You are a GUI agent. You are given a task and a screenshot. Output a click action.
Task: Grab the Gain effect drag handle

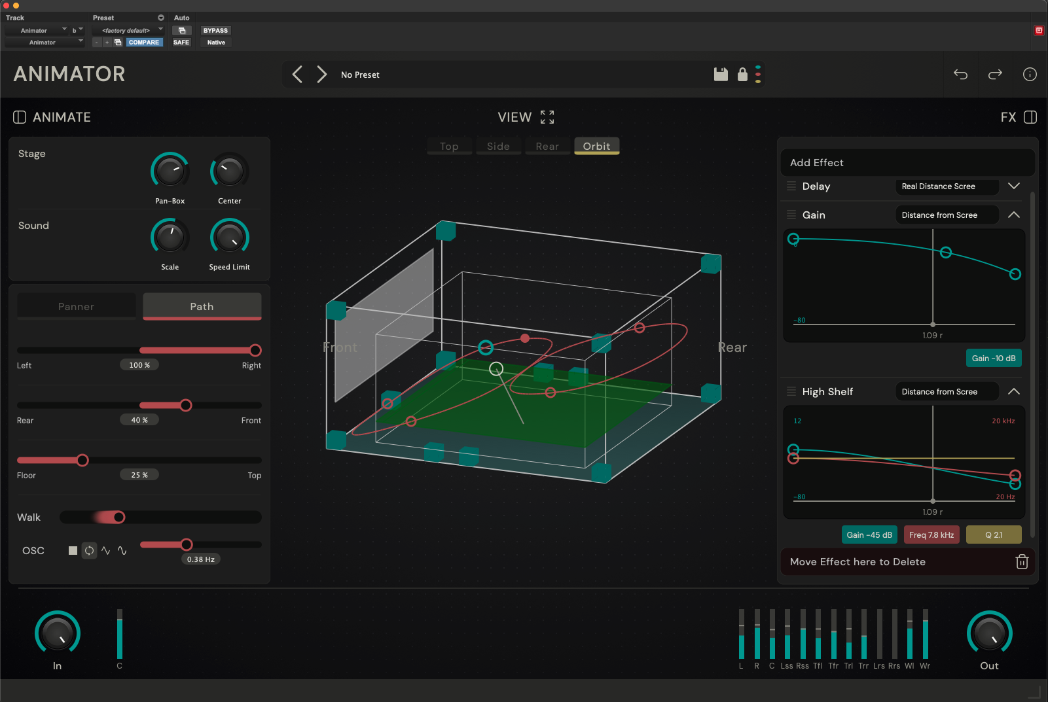pos(791,215)
